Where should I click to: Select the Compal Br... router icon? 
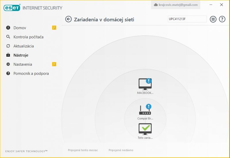(x=145, y=110)
